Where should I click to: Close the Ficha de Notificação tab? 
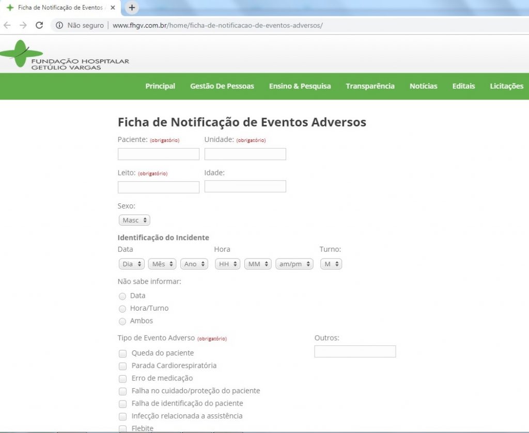[113, 8]
